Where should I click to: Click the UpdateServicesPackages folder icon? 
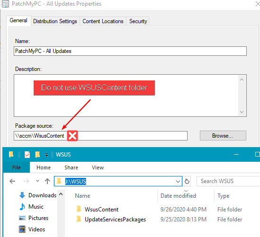point(79,219)
